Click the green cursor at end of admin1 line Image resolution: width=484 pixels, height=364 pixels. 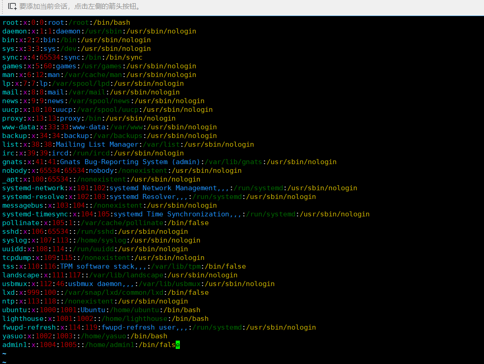tap(178, 345)
